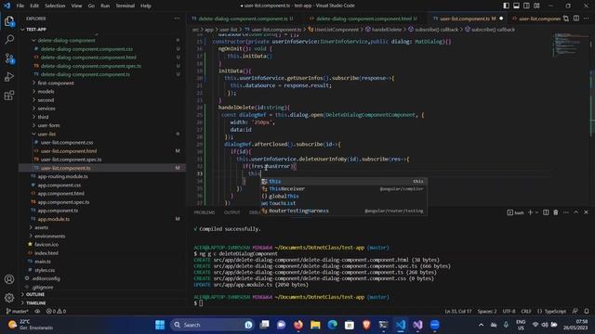
Task: Create a new terminal with plus icon
Action: click(530, 212)
